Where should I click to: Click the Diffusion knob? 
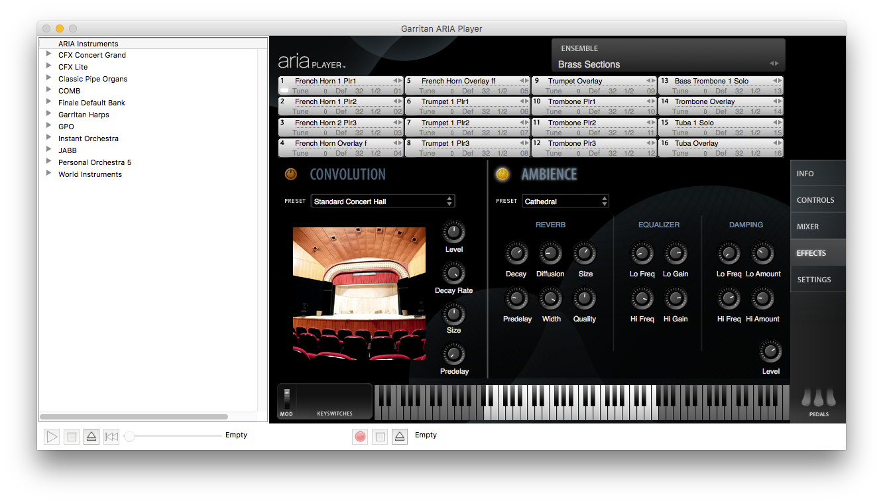coord(550,253)
